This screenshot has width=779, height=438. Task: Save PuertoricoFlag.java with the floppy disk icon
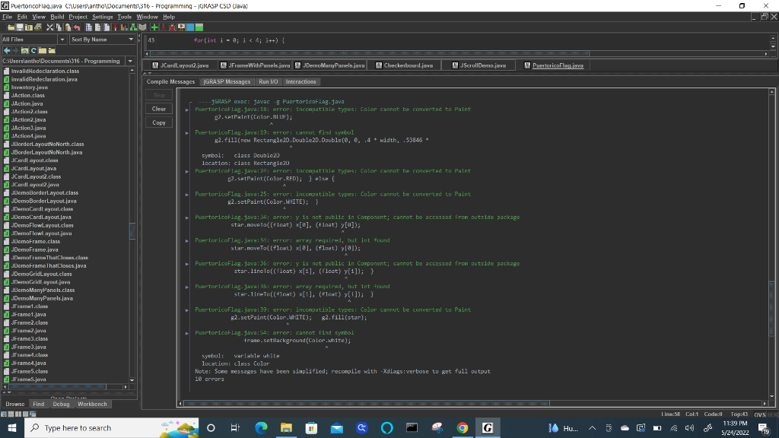(19, 28)
